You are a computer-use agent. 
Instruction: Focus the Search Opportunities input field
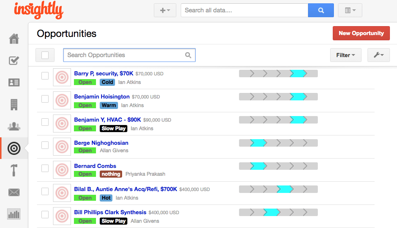(x=125, y=55)
